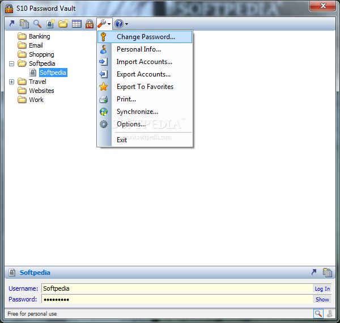Viewport: 340px width, 323px height.
Task: Click inside the Password field
Action: [177, 299]
